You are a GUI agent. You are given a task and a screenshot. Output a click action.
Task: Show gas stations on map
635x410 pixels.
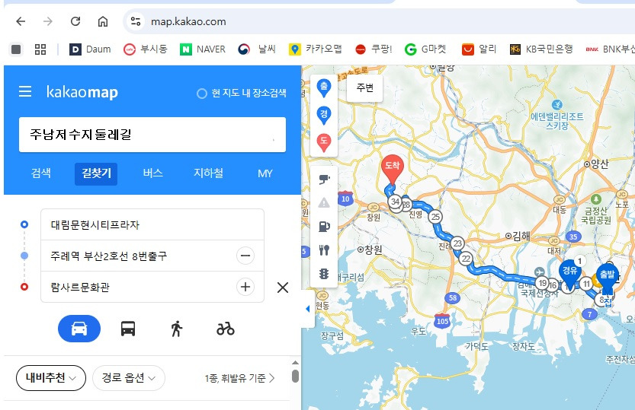point(324,226)
